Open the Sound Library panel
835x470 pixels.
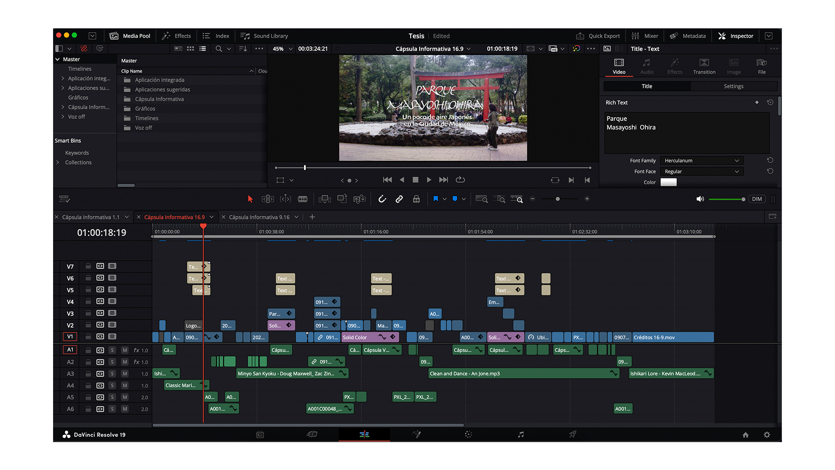pos(264,36)
